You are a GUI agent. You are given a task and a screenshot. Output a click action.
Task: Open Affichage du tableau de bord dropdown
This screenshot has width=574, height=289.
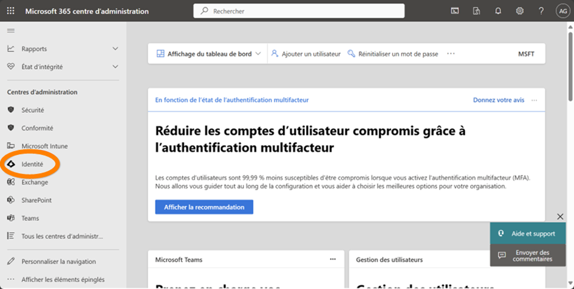point(209,54)
